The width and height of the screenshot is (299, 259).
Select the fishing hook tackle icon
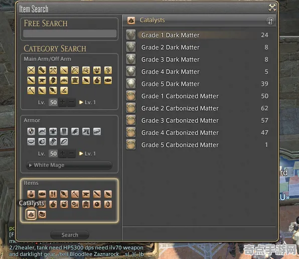click(x=64, y=90)
